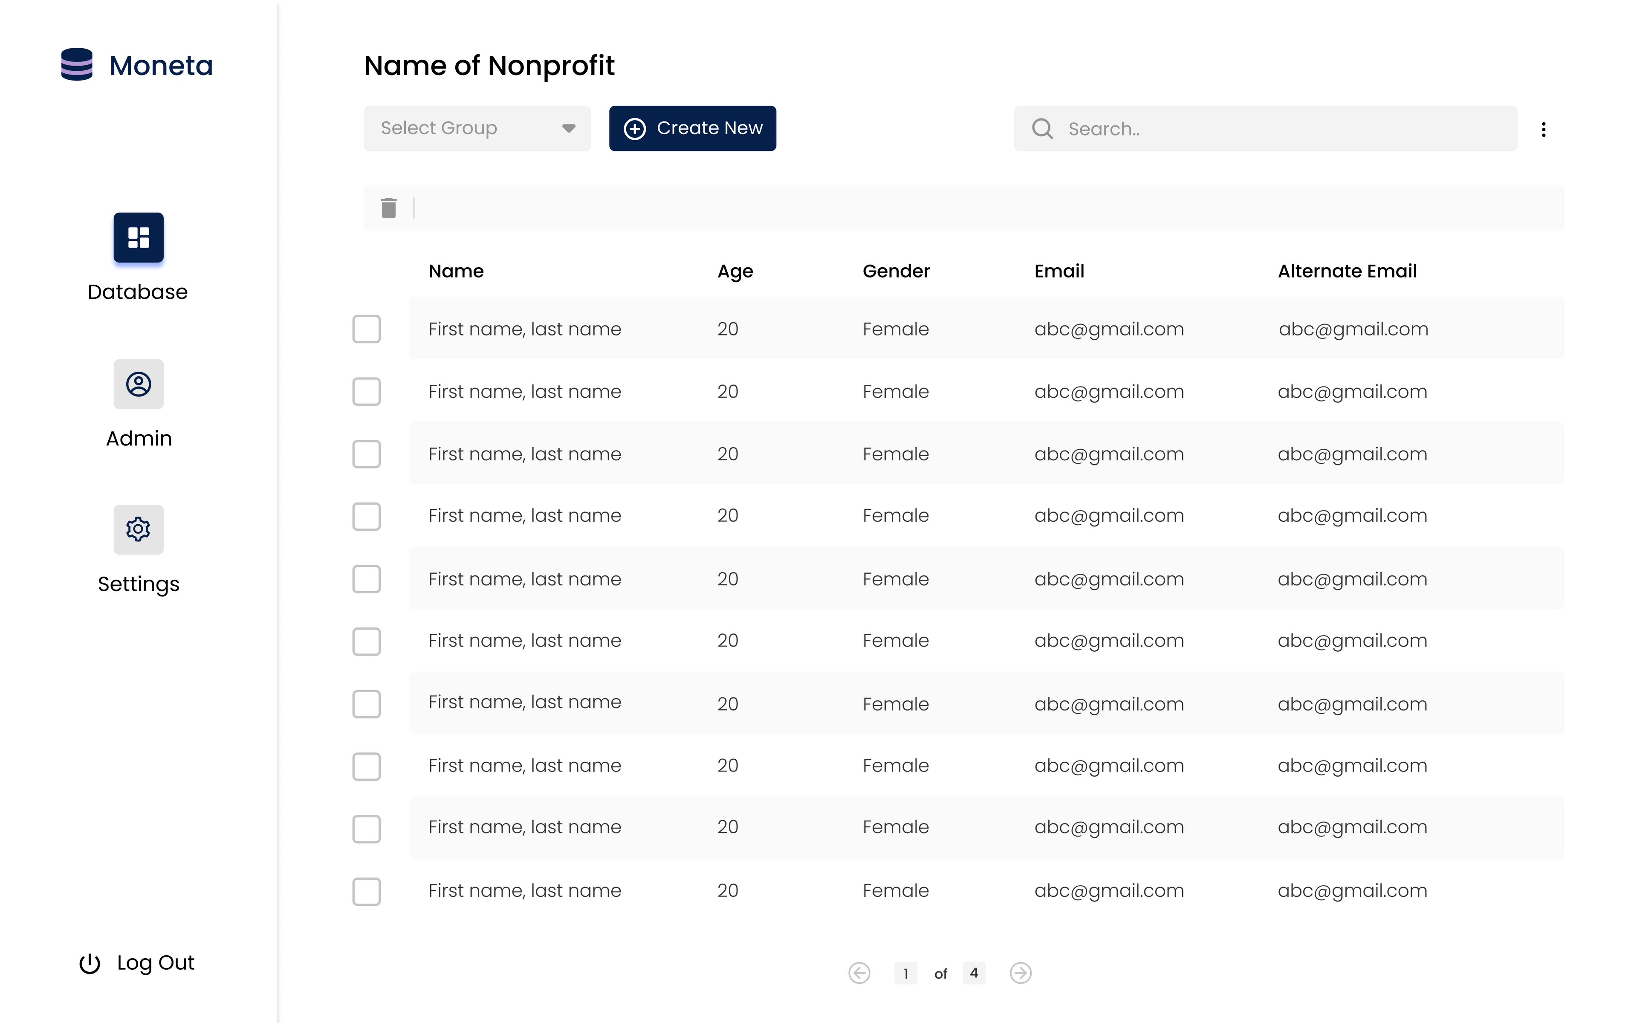Click the Gender column header

pos(896,272)
